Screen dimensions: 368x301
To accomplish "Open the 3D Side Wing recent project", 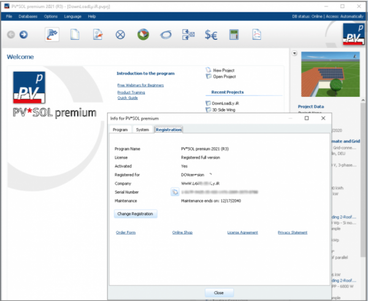I will point(224,110).
